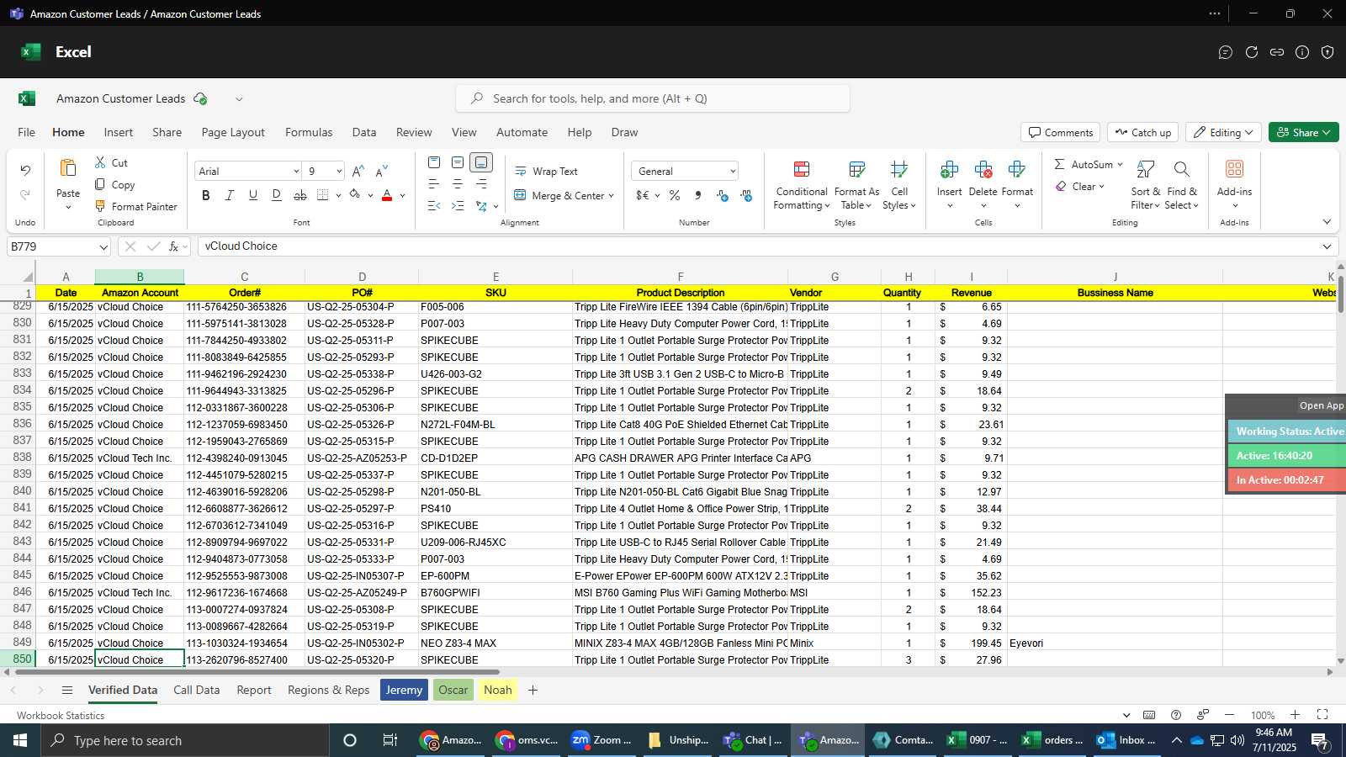1346x757 pixels.
Task: Click the zoom in plus button
Action: point(1295,715)
